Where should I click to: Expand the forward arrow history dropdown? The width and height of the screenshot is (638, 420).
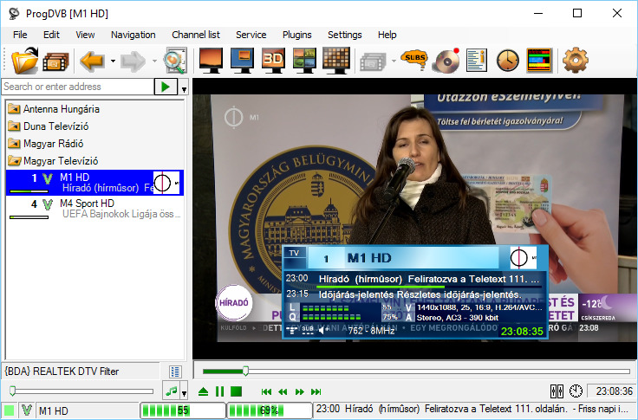tap(154, 61)
